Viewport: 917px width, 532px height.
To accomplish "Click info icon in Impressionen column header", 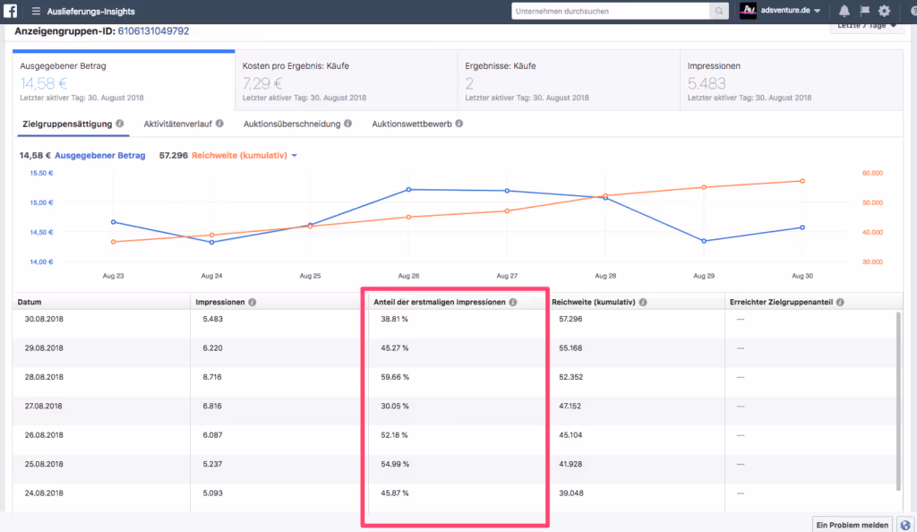I will tap(252, 302).
